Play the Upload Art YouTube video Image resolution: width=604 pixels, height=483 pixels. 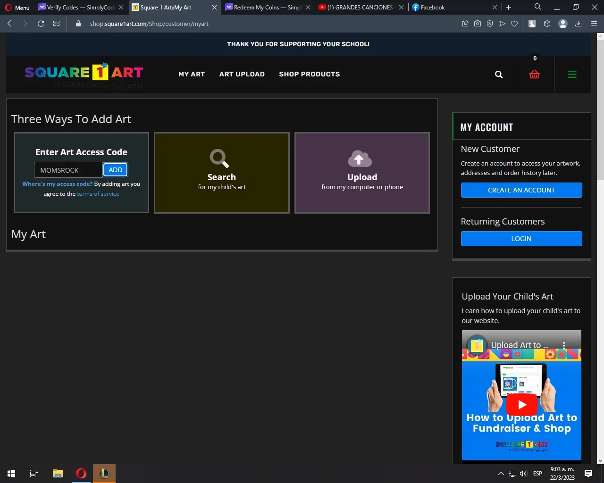pos(521,404)
